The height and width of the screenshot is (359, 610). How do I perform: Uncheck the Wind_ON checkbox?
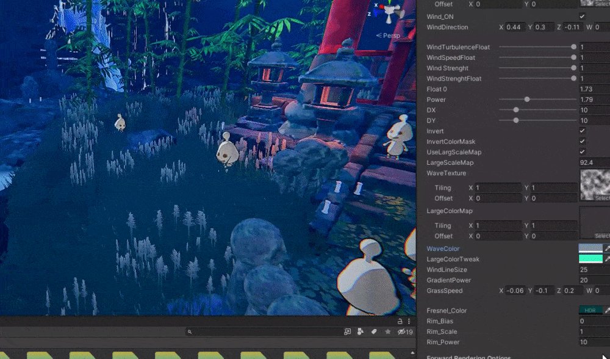point(582,16)
